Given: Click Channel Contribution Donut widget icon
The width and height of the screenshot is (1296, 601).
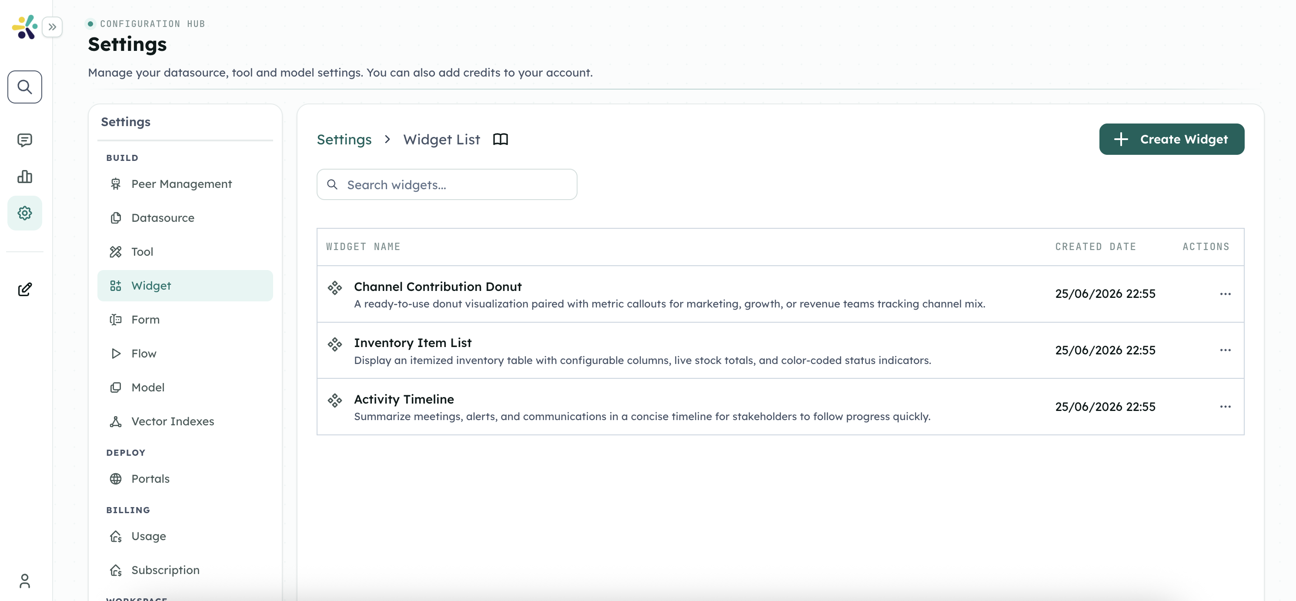Looking at the screenshot, I should tap(334, 288).
